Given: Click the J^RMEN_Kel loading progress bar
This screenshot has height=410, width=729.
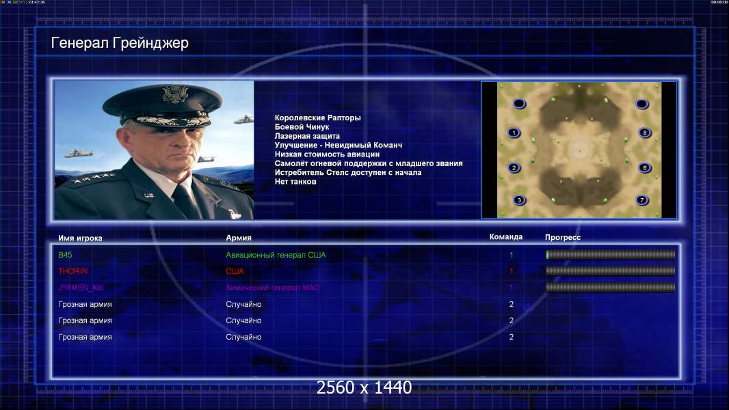Looking at the screenshot, I should 611,288.
